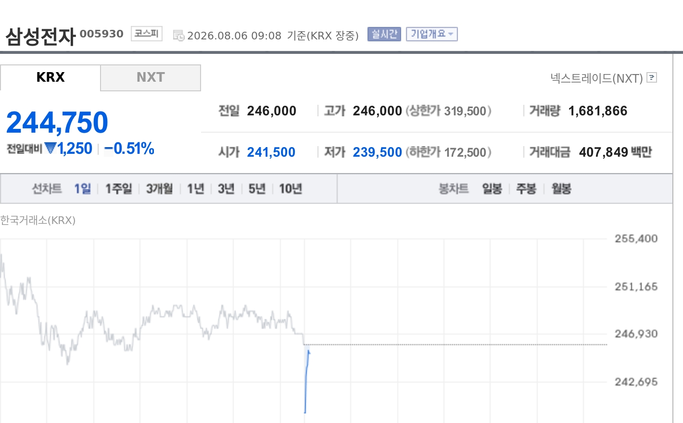Select the 1주일 line chart period
The width and height of the screenshot is (683, 423).
coord(118,188)
